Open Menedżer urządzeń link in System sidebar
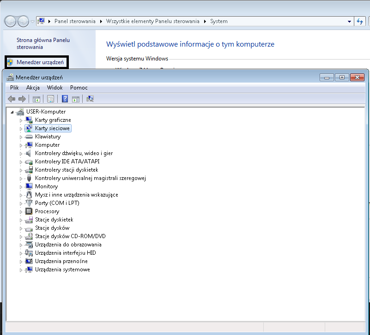Screen dimensions: 370x335 pyautogui.click(x=40, y=62)
